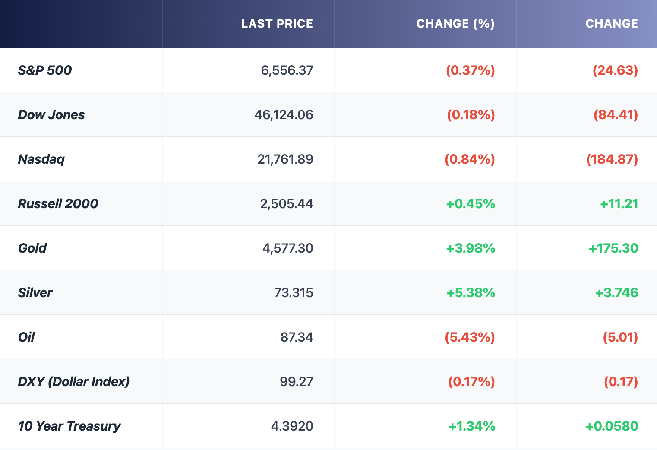Click the 10 Year Treasury change +0.0580
This screenshot has width=657, height=450.
click(611, 426)
